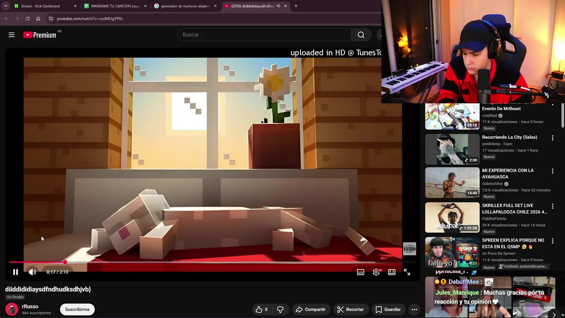Image resolution: width=565 pixels, height=318 pixels.
Task: Go to YouTube Premium home logo
Action: pyautogui.click(x=40, y=35)
